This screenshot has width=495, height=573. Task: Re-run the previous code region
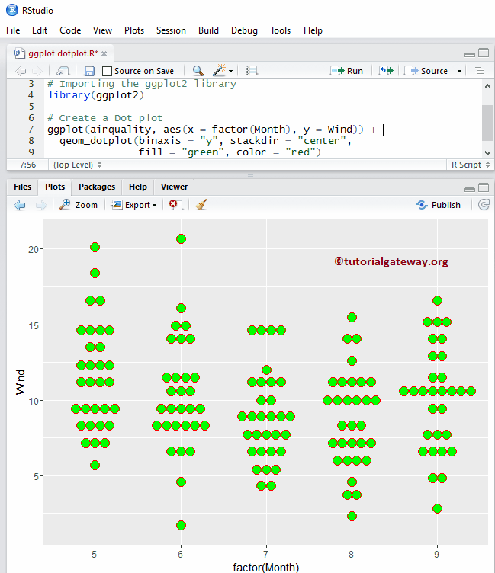coord(386,71)
